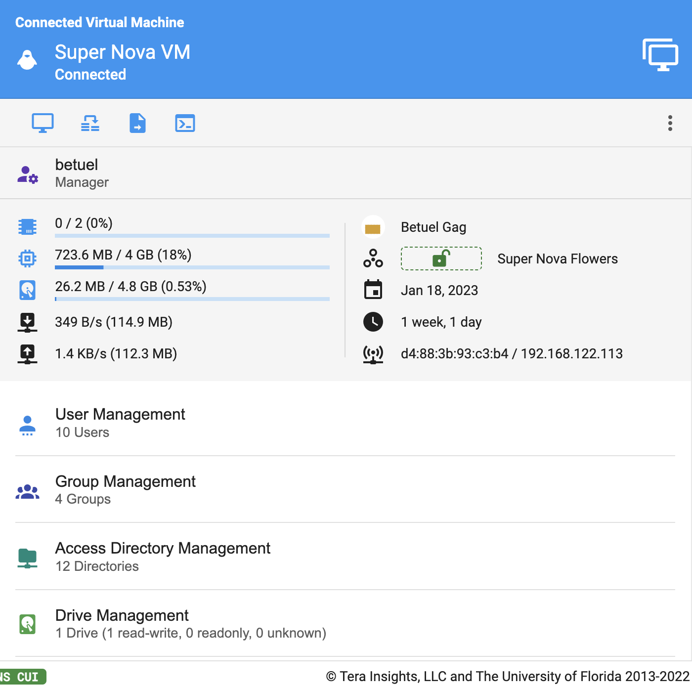Open Group Management section
The width and height of the screenshot is (692, 688).
coord(125,489)
